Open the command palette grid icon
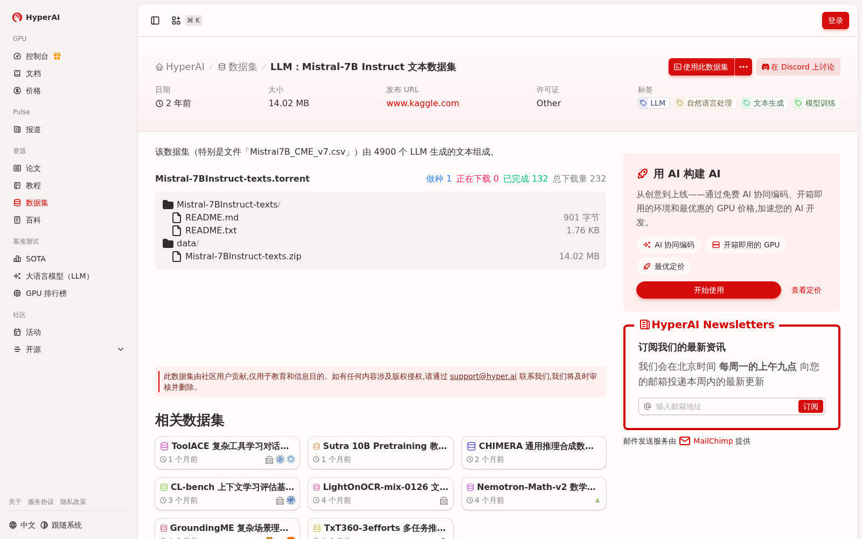This screenshot has width=862, height=539. point(176,20)
